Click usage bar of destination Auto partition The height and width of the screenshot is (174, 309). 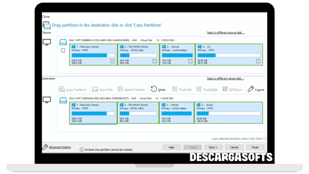tap(228, 114)
